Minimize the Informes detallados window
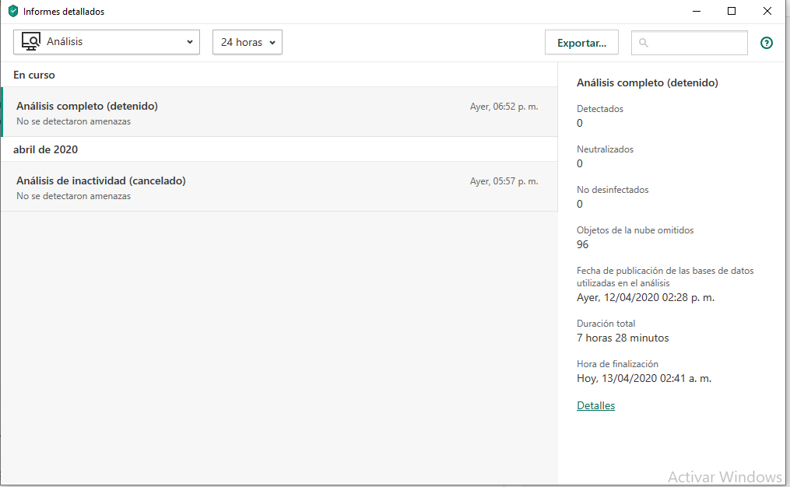 [695, 11]
